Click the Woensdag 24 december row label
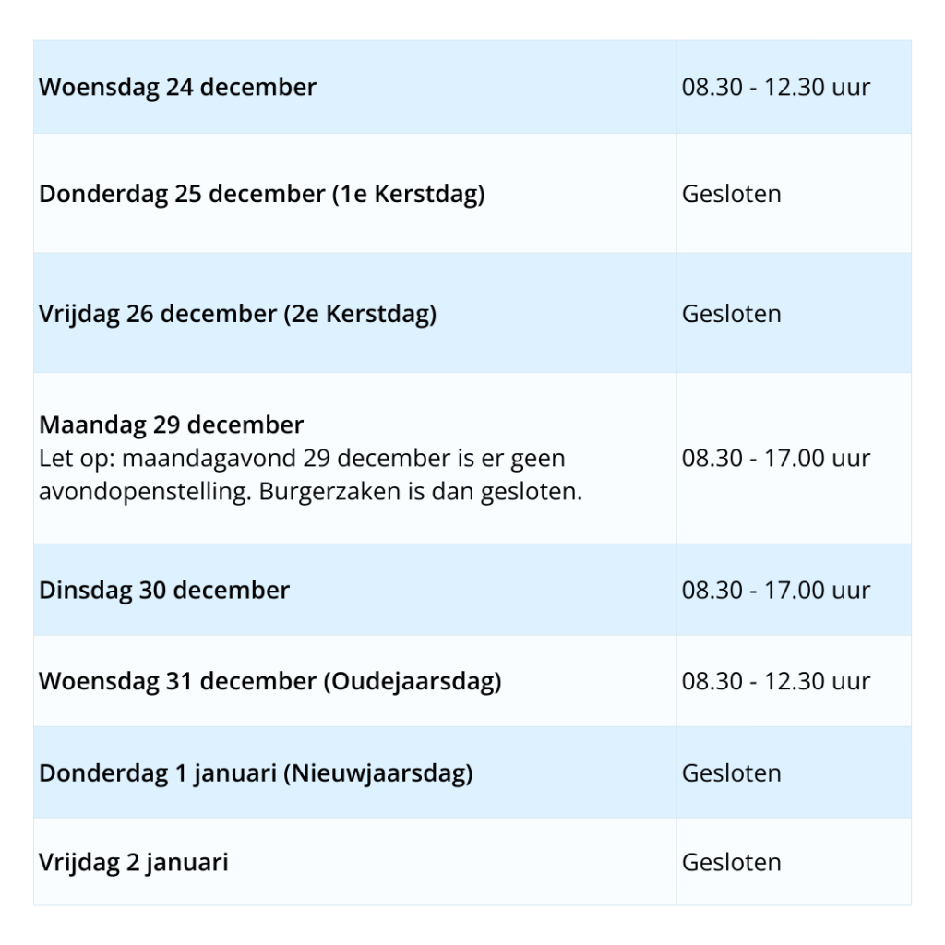 point(177,88)
